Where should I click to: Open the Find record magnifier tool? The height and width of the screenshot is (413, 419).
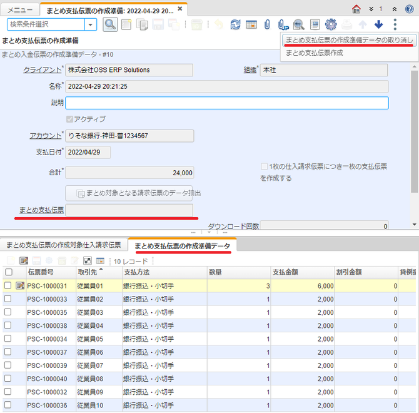110,24
